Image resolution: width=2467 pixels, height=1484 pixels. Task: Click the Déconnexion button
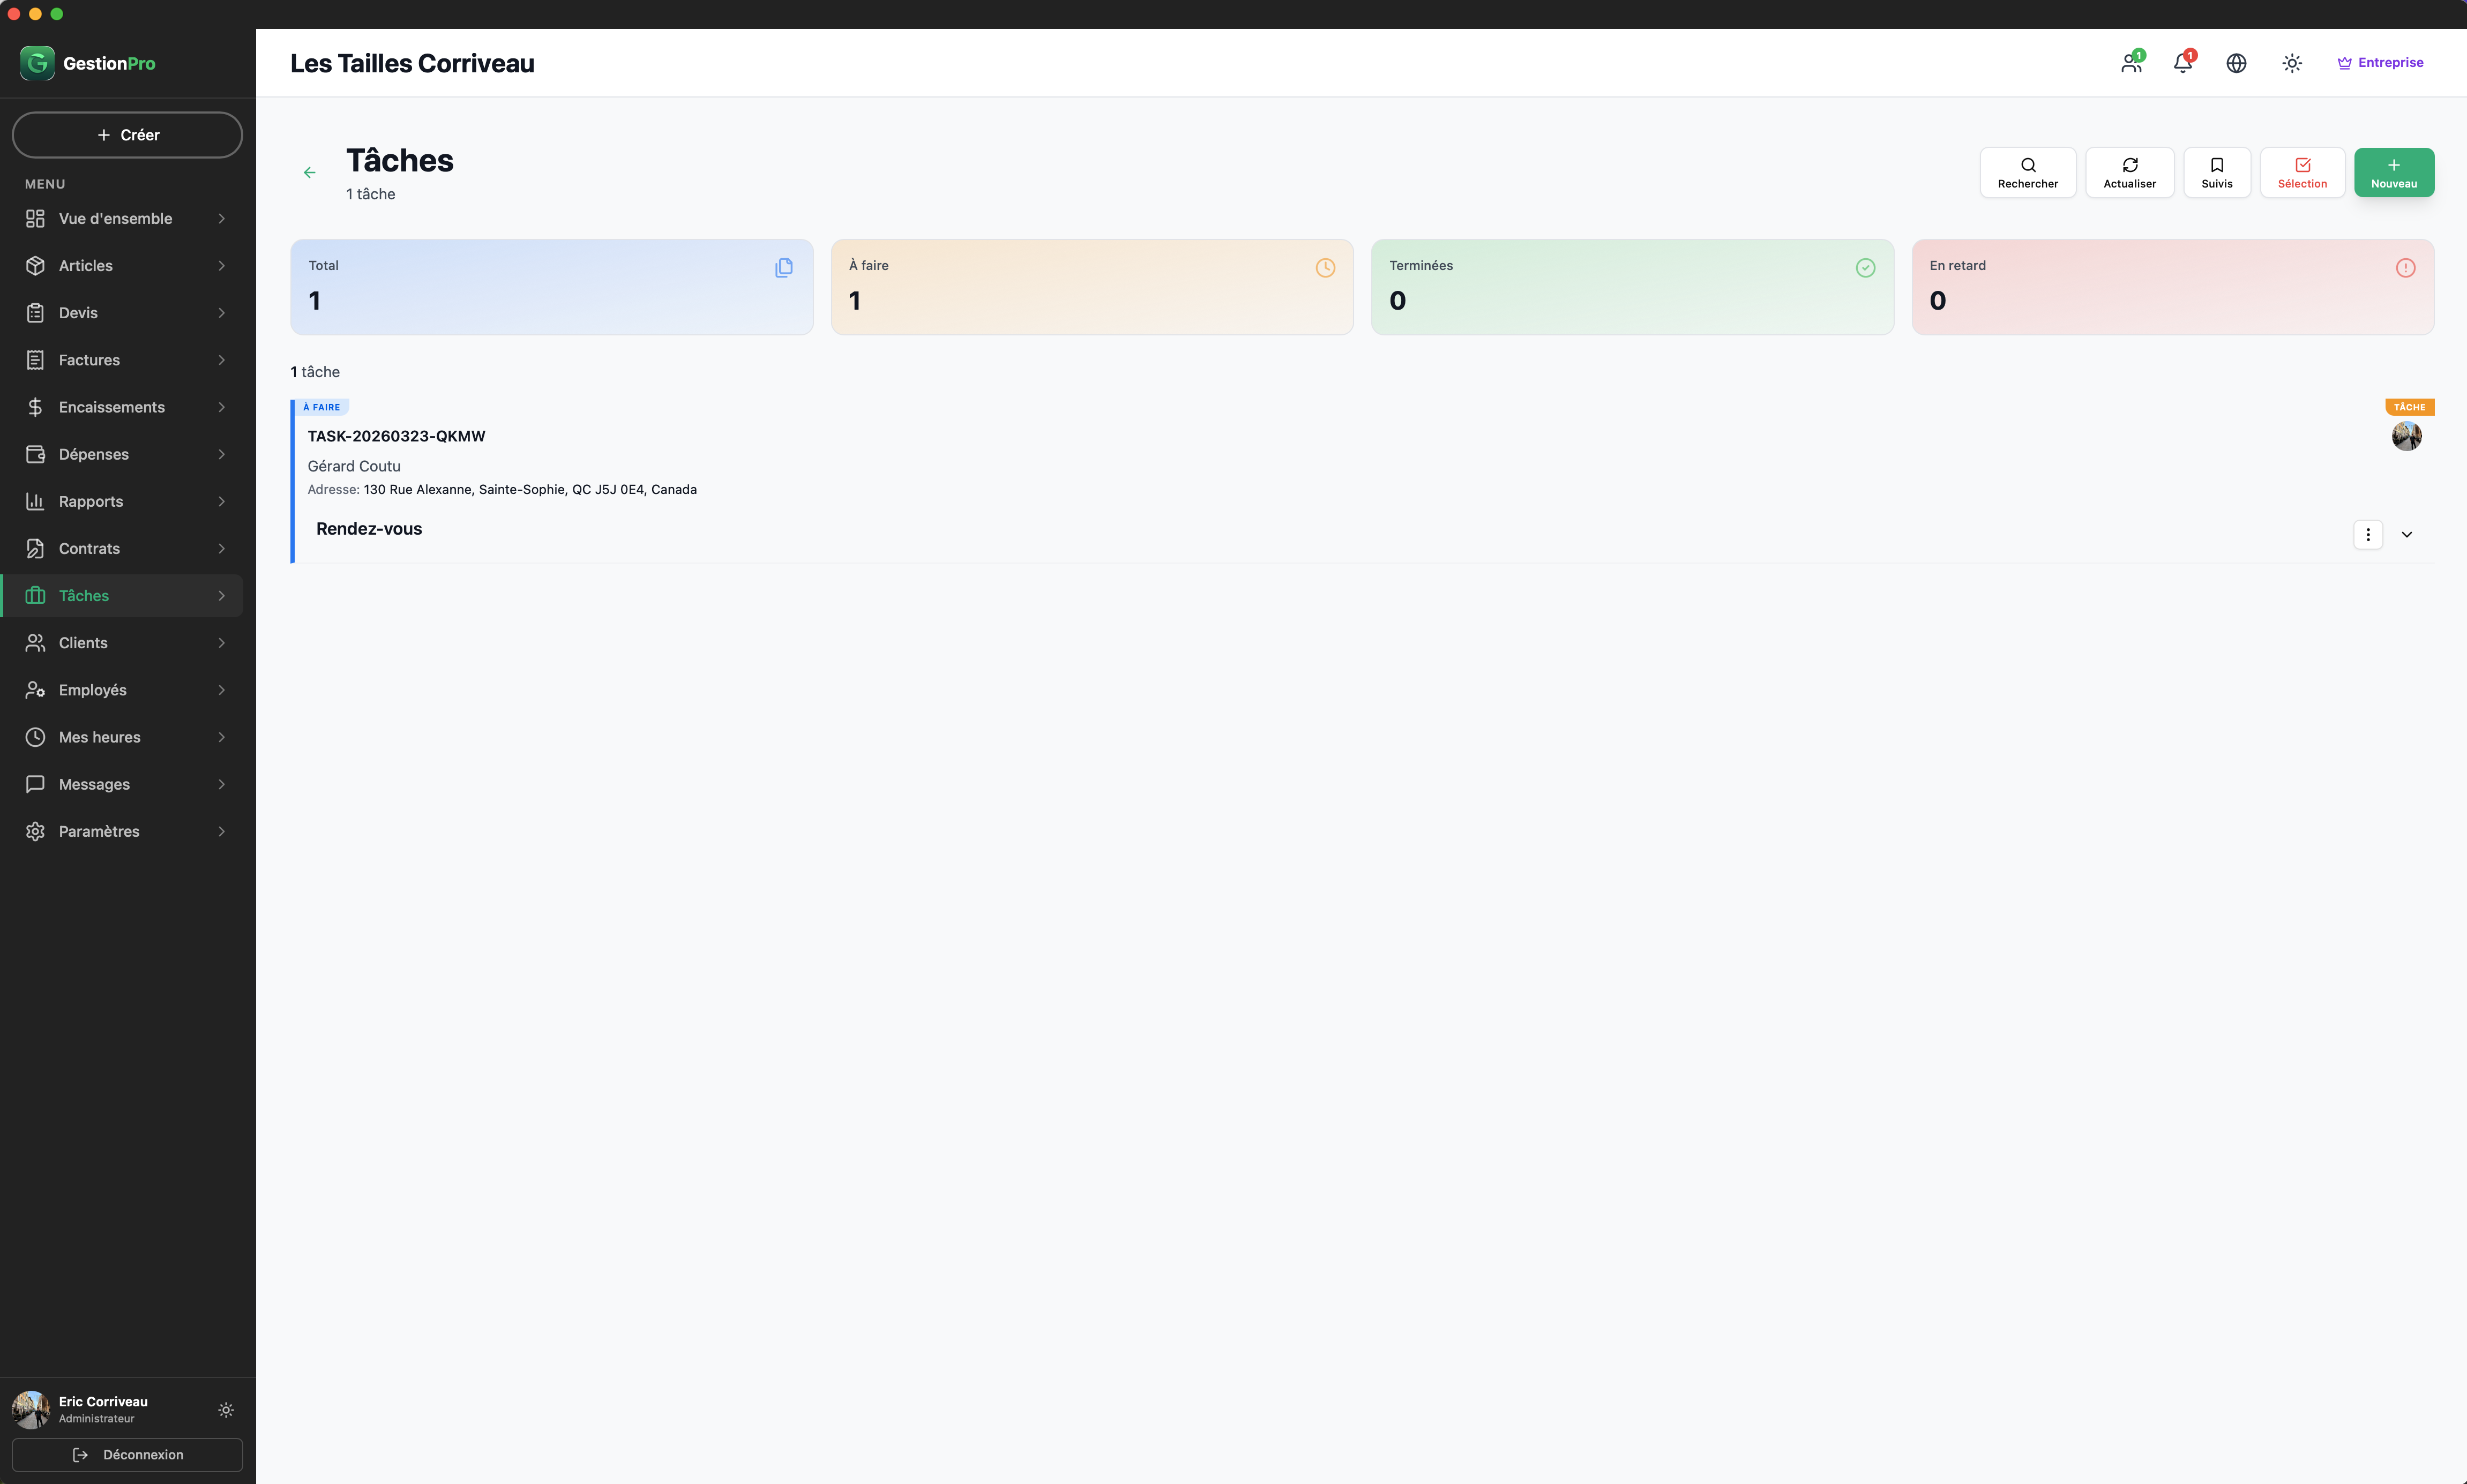click(x=127, y=1454)
